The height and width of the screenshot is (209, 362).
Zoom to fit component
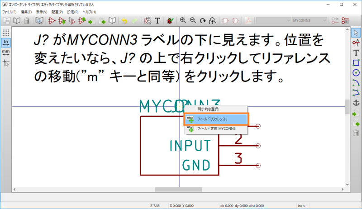(212, 21)
